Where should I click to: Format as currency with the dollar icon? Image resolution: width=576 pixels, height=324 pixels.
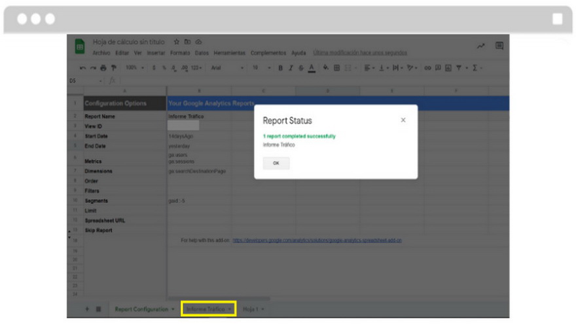(154, 68)
